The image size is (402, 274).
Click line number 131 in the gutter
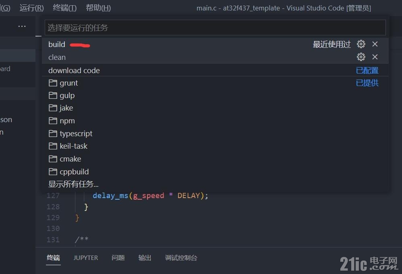(x=53, y=239)
